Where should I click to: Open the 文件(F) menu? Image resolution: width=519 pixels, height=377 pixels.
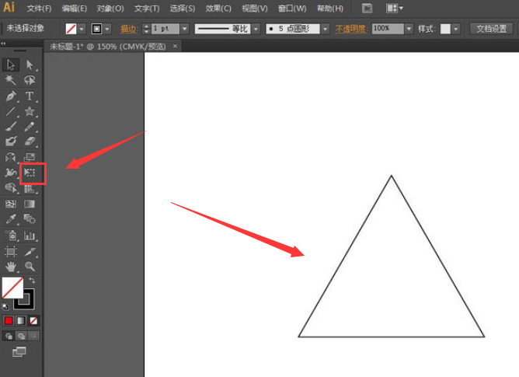pos(39,9)
